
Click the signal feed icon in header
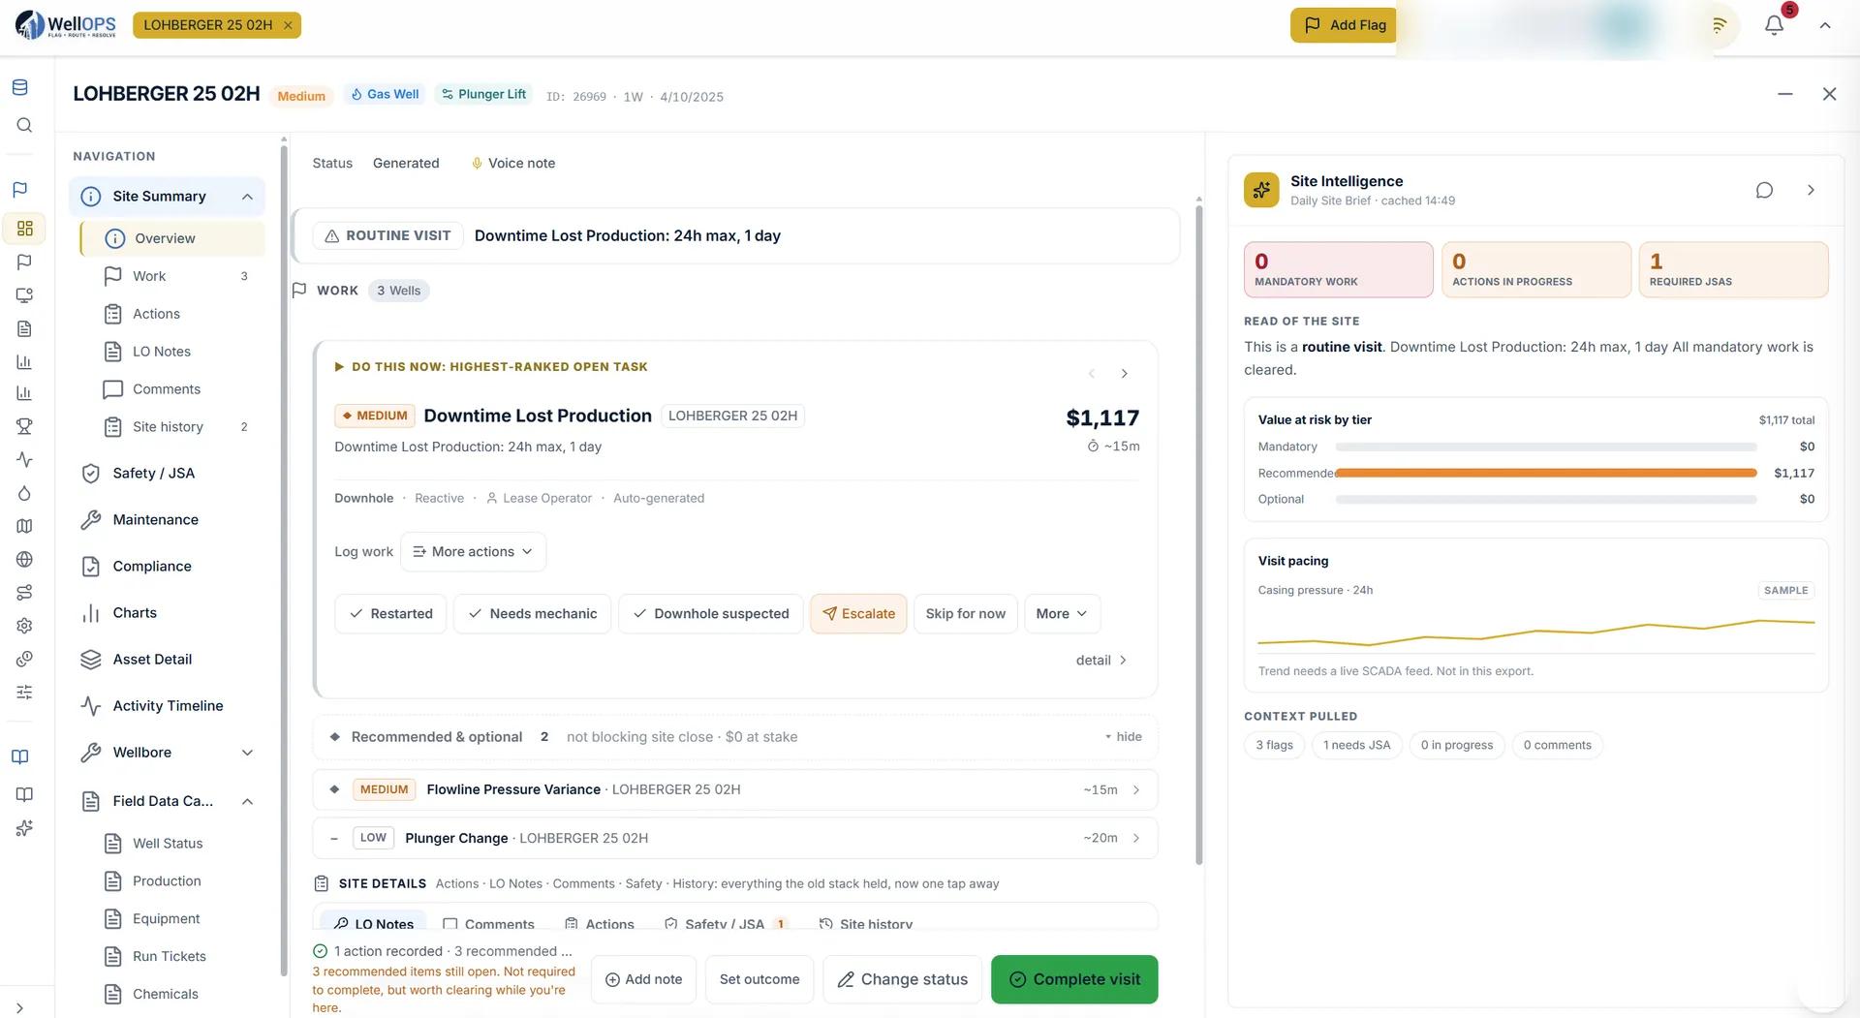tap(1719, 25)
